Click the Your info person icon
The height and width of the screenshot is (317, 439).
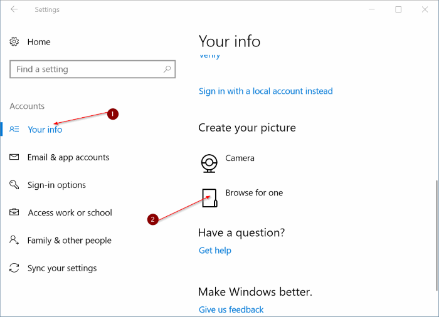point(14,129)
